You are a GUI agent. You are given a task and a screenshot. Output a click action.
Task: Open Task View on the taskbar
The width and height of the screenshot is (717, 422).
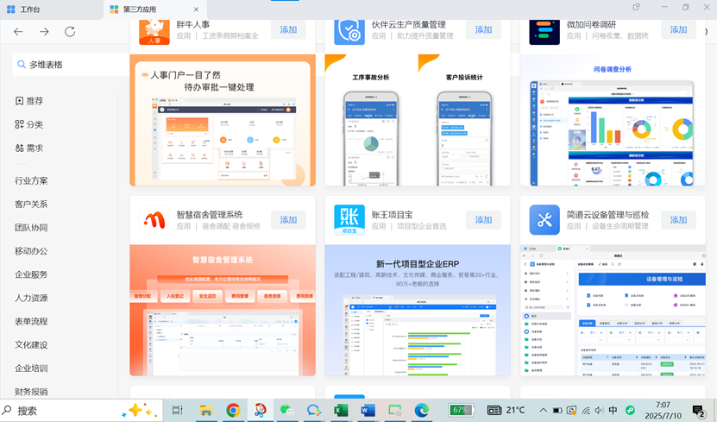[178, 410]
